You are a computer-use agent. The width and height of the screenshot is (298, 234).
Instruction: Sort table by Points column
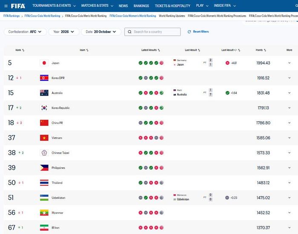(x=261, y=50)
